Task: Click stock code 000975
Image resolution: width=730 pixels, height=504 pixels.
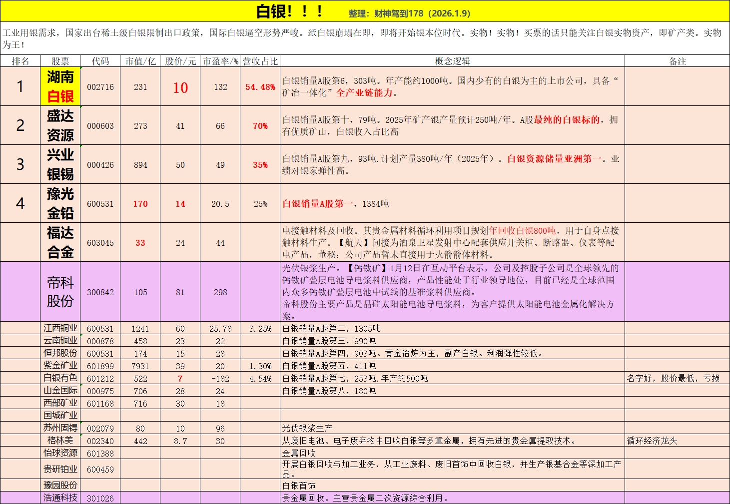Action: coord(100,391)
